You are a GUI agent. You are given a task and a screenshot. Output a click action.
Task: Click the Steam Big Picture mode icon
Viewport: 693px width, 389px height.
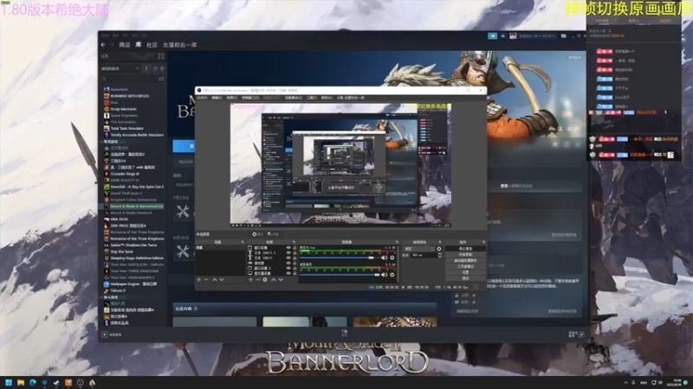coord(564,35)
